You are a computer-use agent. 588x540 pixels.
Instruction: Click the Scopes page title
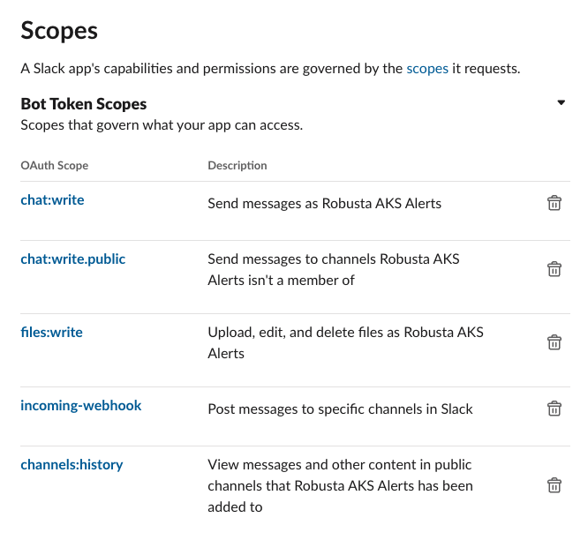coord(59,31)
